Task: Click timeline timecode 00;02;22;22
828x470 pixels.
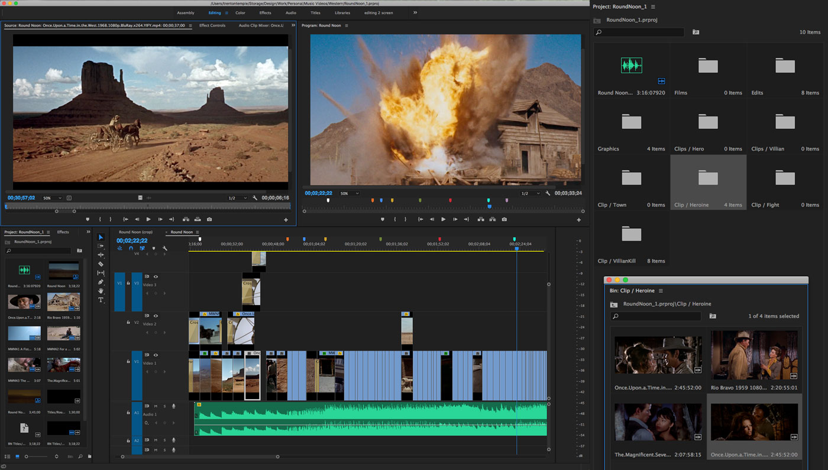Action: pos(132,241)
